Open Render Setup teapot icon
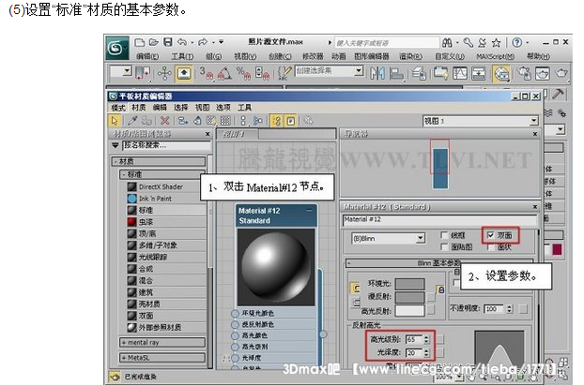 click(x=524, y=73)
